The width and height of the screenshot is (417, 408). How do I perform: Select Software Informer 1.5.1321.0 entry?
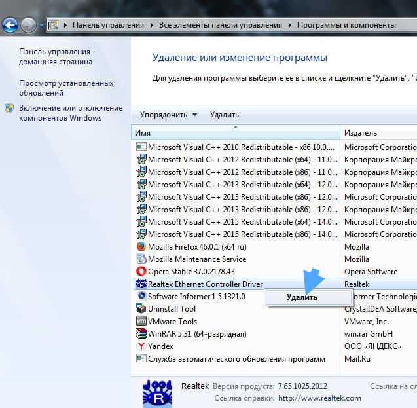(x=196, y=297)
